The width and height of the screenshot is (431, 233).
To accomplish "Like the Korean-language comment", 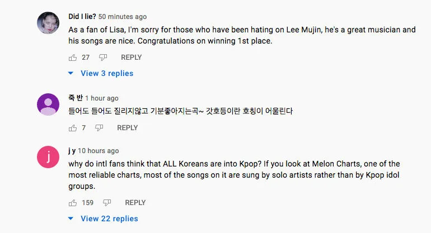I will coord(72,128).
